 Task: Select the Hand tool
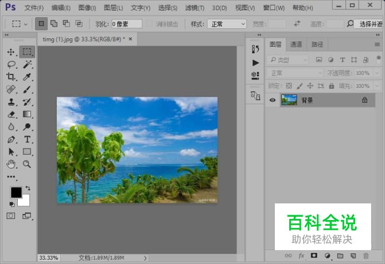[11, 165]
